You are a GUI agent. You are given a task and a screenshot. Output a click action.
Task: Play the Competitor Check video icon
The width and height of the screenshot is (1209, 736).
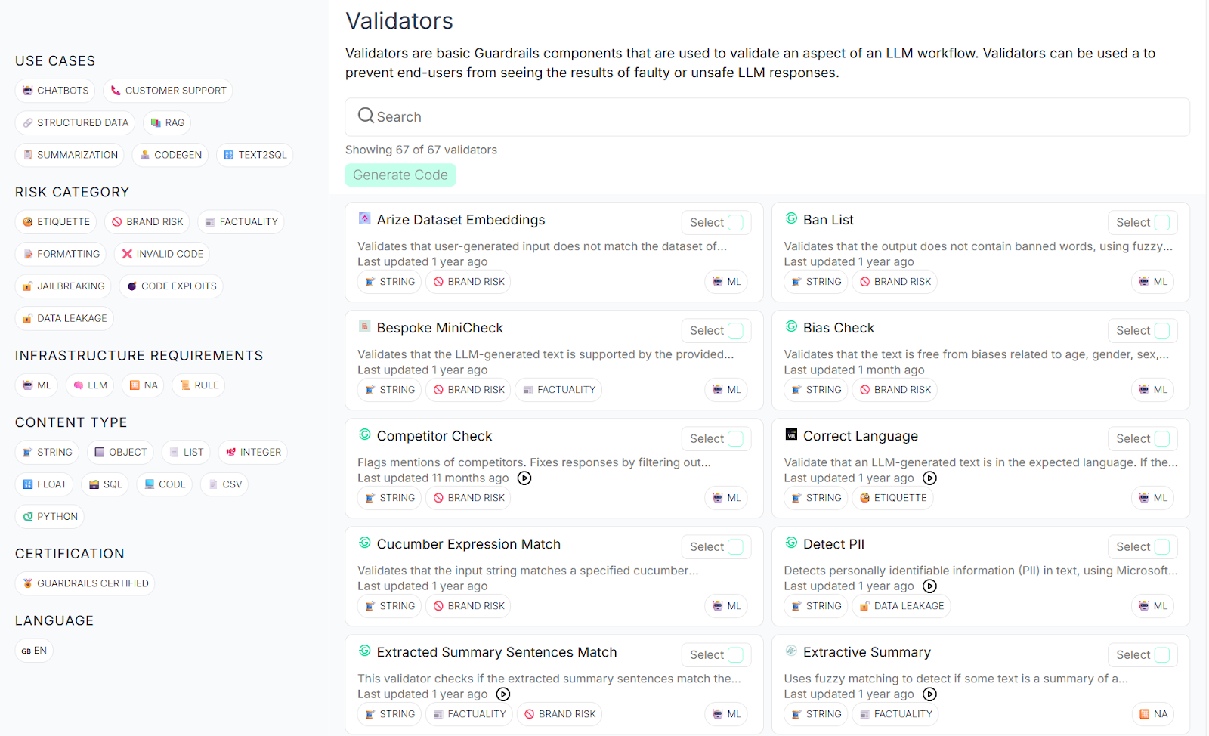[x=524, y=478]
